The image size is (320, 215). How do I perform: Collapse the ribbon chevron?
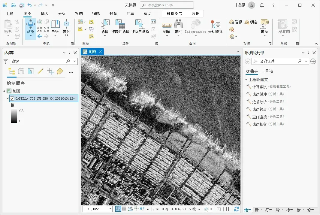click(316, 44)
